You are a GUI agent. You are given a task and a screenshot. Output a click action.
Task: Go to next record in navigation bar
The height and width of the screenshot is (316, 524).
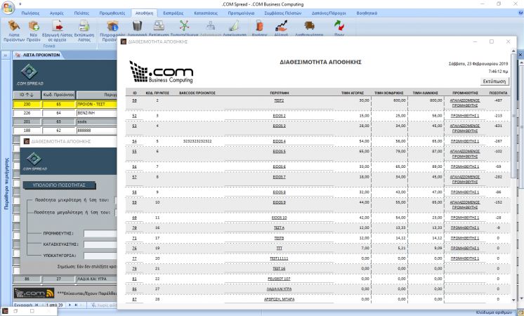(70, 305)
